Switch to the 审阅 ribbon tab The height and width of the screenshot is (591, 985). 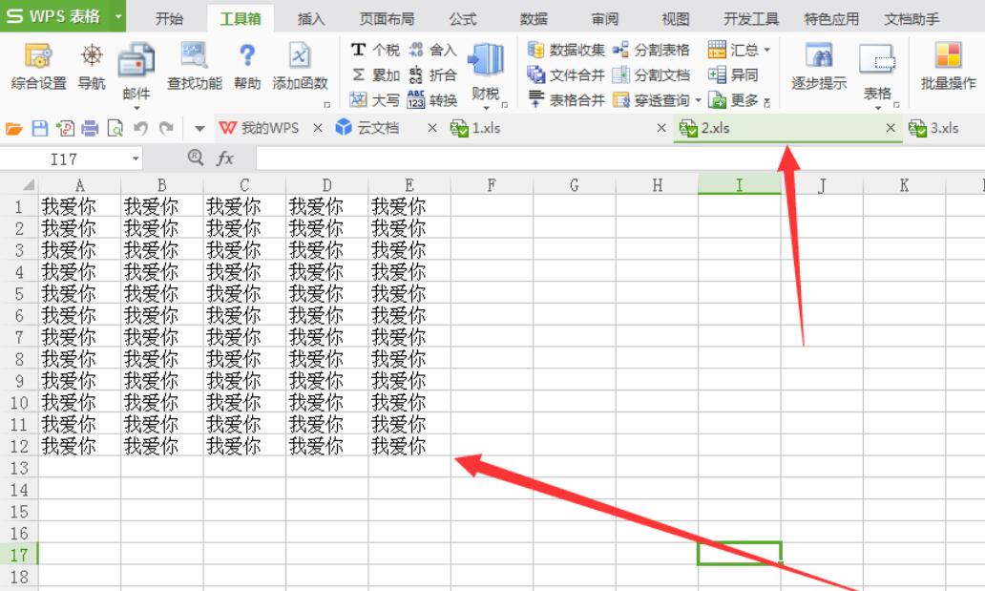coord(605,19)
